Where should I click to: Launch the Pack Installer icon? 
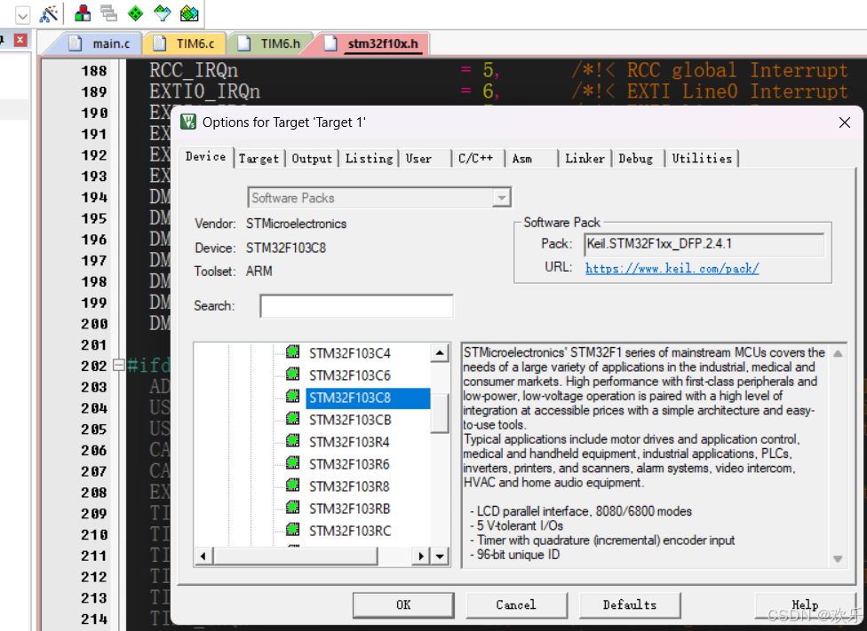coord(189,13)
